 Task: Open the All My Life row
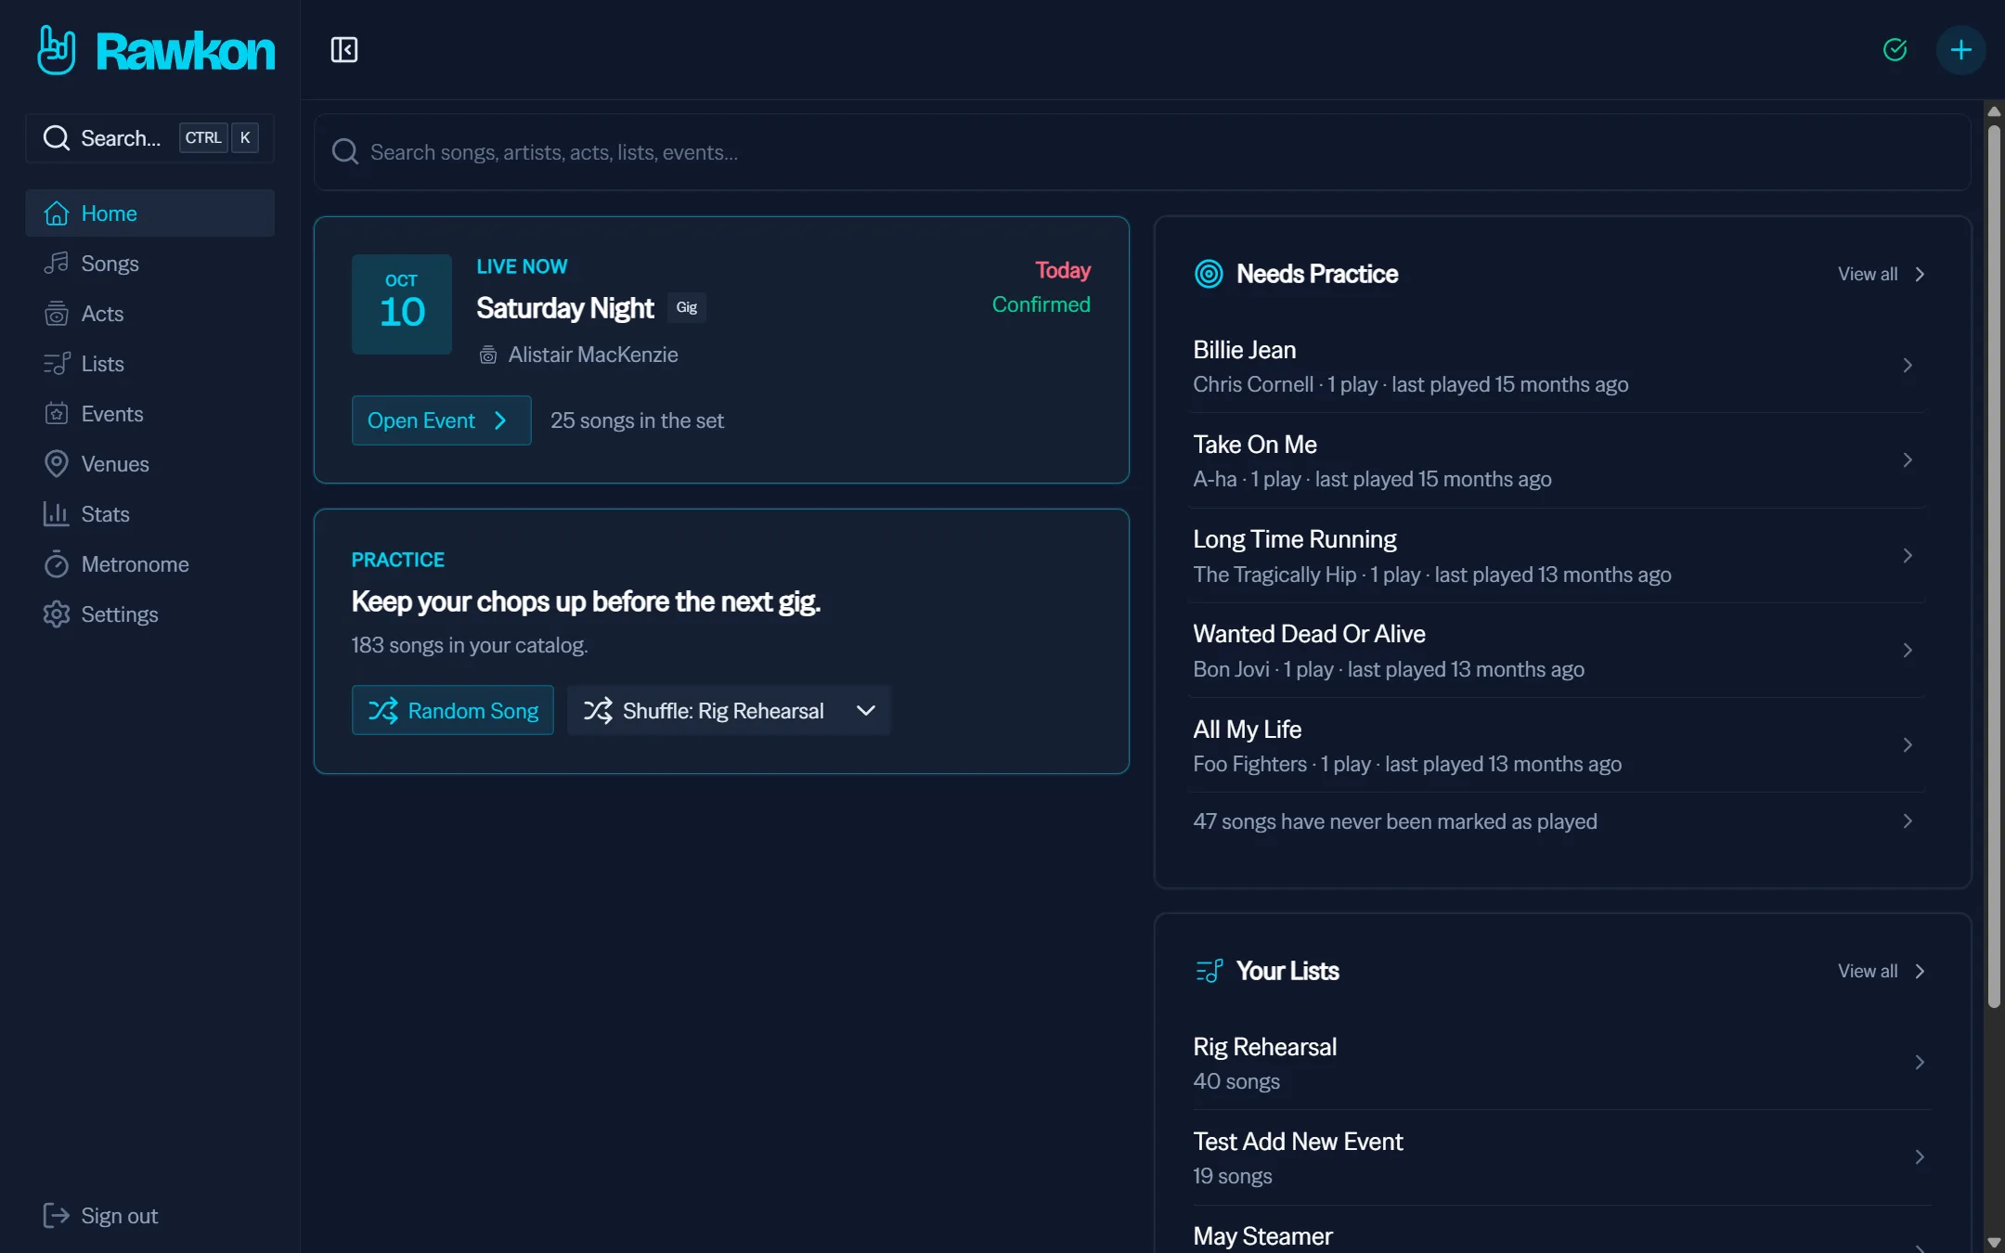[1558, 745]
